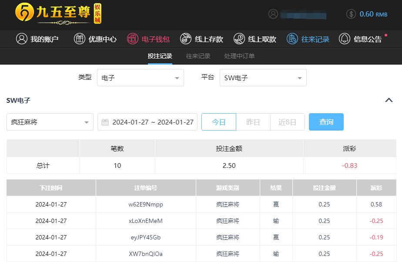Click the 0.60 RMB balance
This screenshot has height=262, width=402.
point(373,14)
